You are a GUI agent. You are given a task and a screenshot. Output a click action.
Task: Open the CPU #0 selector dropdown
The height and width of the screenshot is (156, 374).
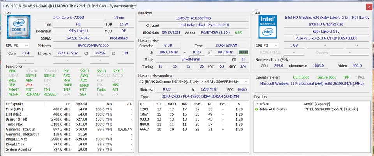point(17,46)
